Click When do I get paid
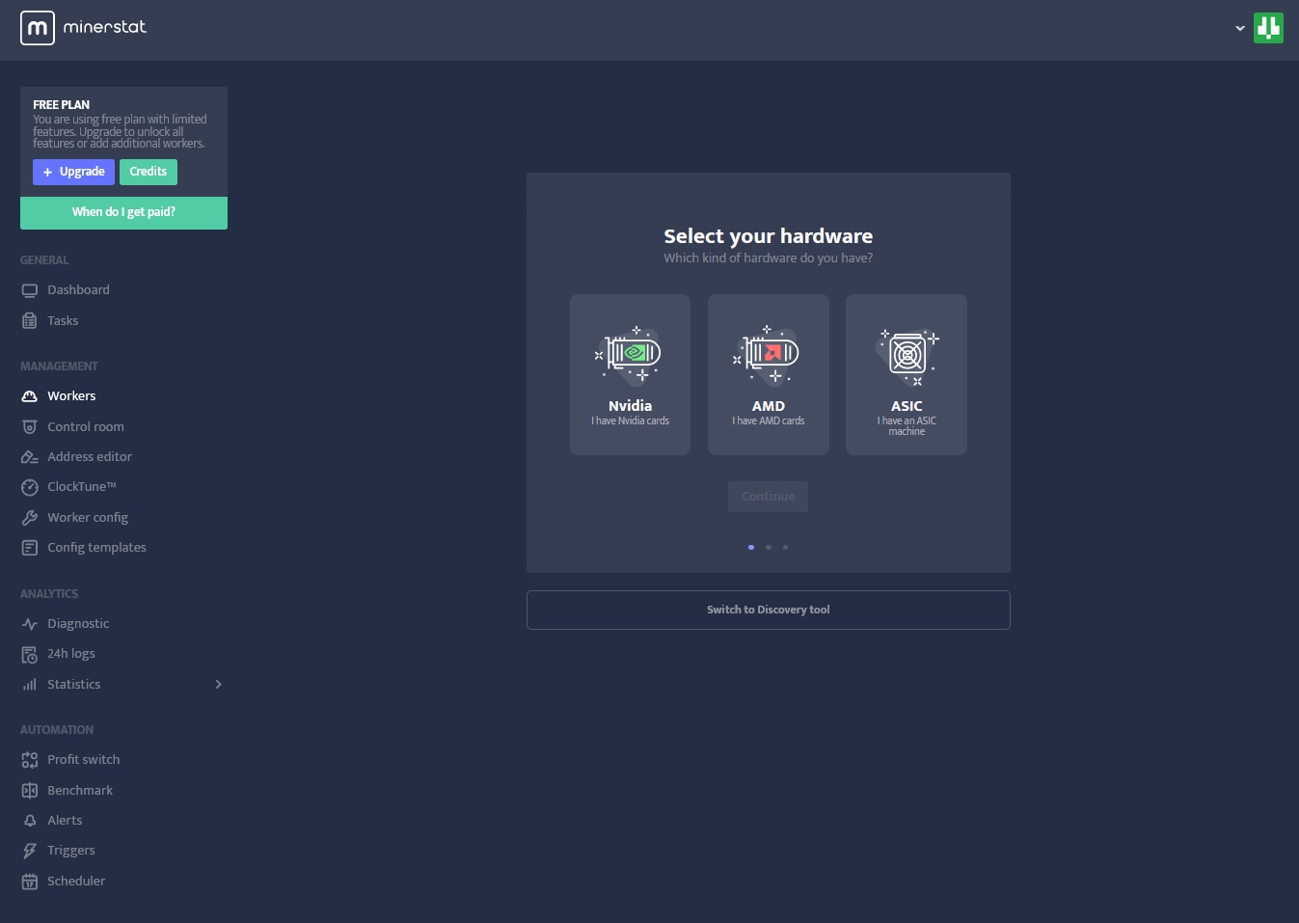Viewport: 1299px width, 923px height. click(x=123, y=212)
